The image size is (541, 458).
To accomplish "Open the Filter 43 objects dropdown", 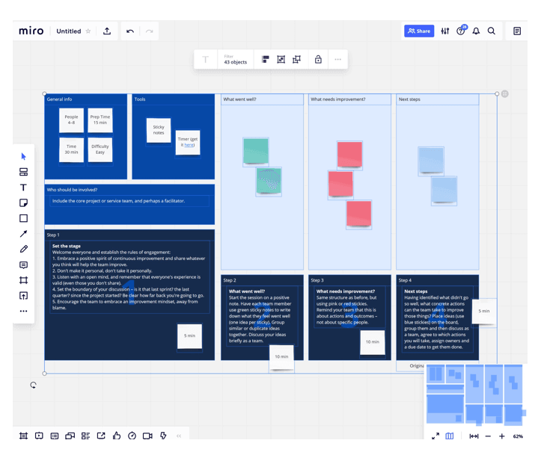I will pyautogui.click(x=235, y=60).
